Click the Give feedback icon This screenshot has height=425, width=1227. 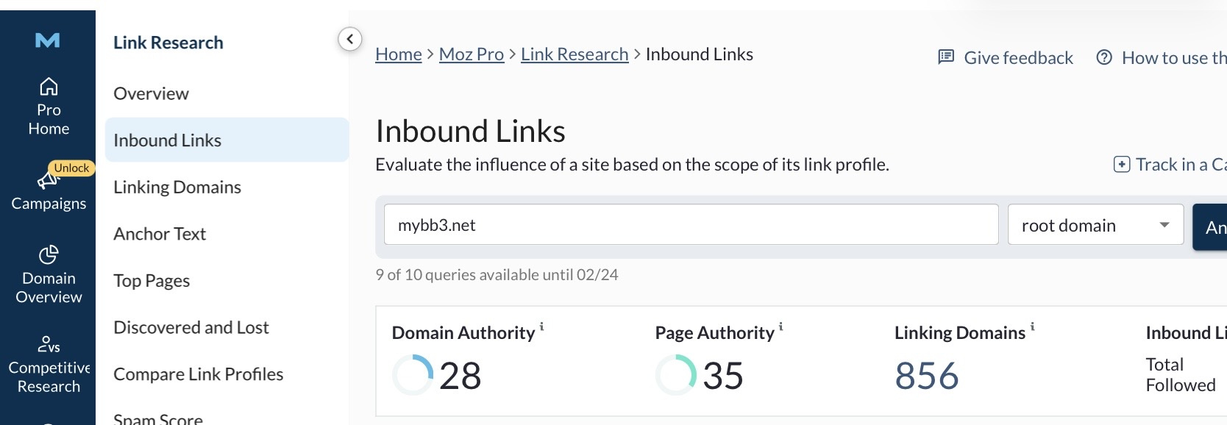click(x=946, y=57)
